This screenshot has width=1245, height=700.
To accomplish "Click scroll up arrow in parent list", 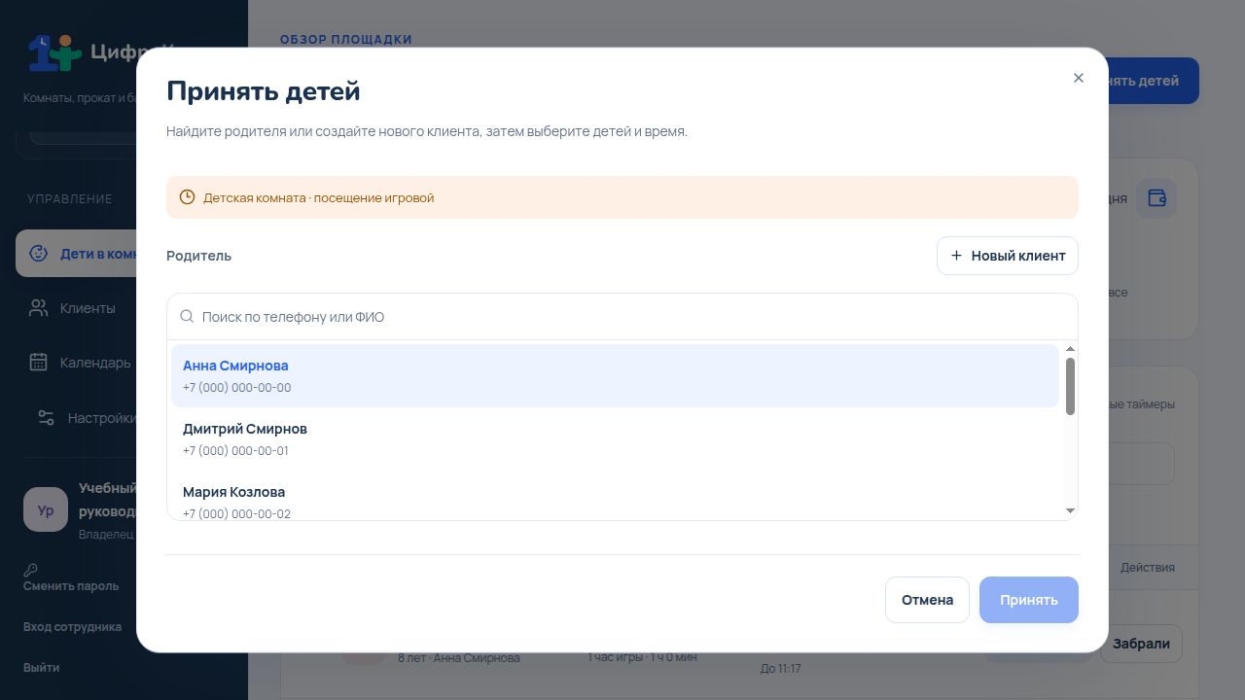I will (x=1070, y=349).
